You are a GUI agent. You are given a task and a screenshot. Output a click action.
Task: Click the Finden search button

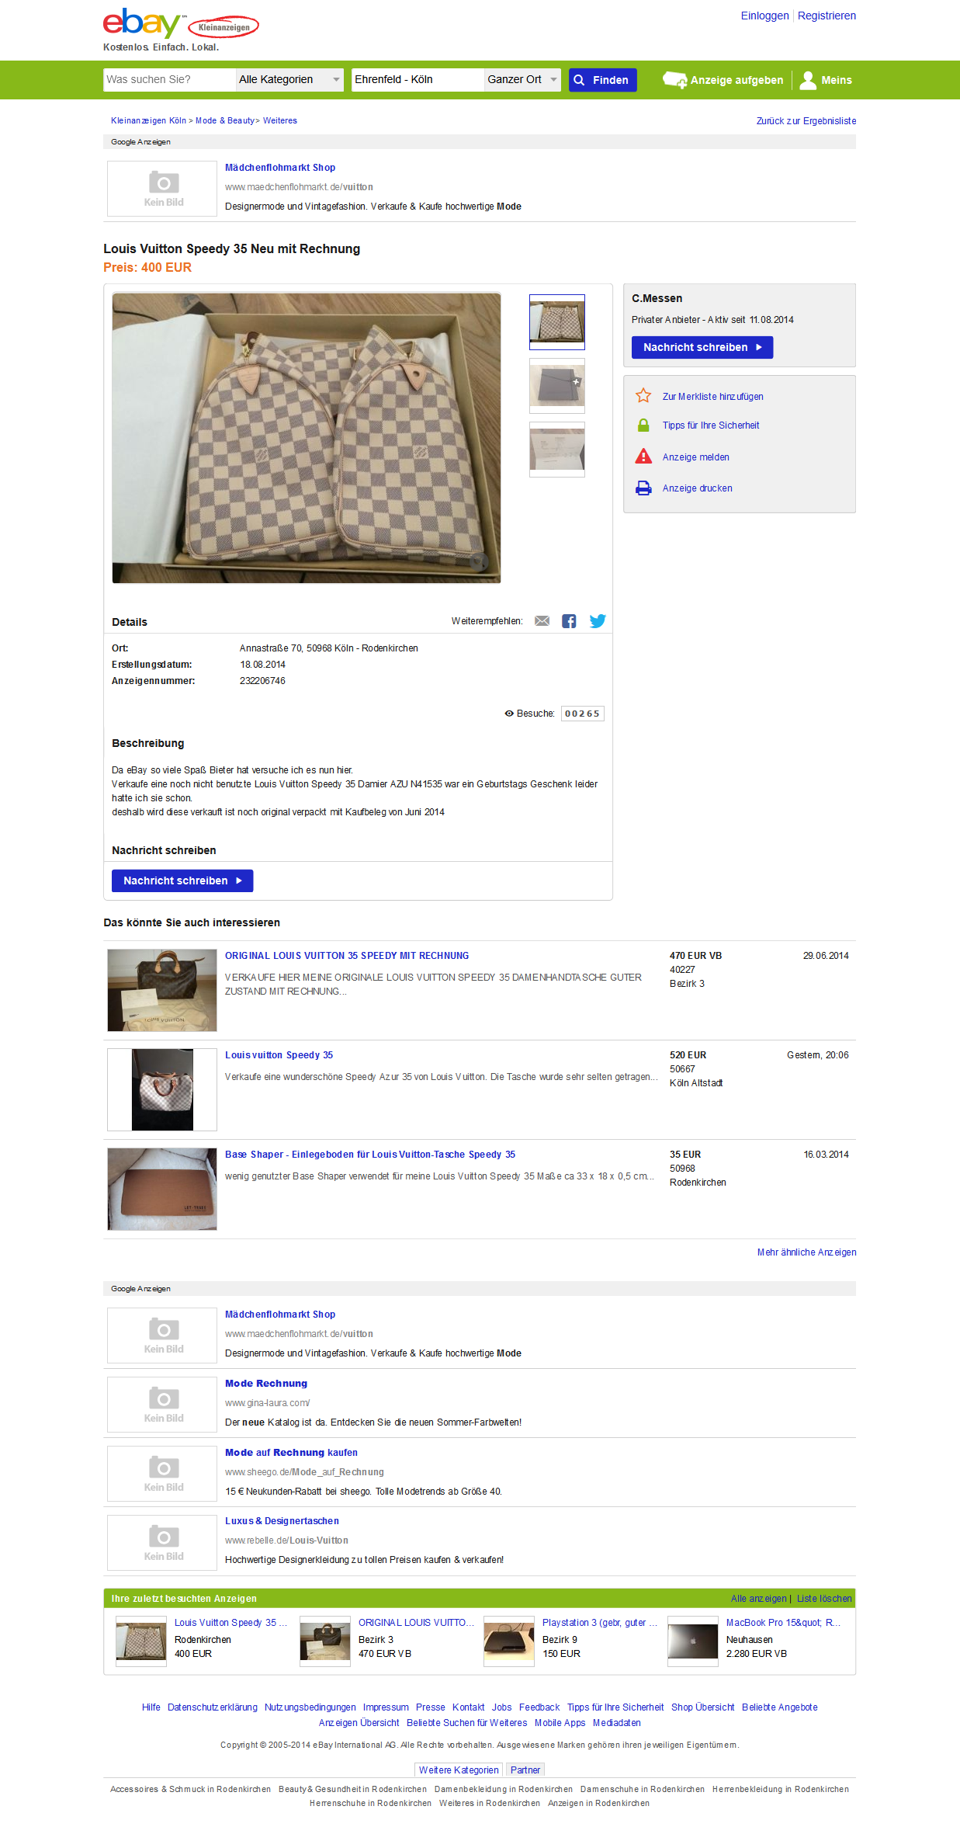point(603,80)
